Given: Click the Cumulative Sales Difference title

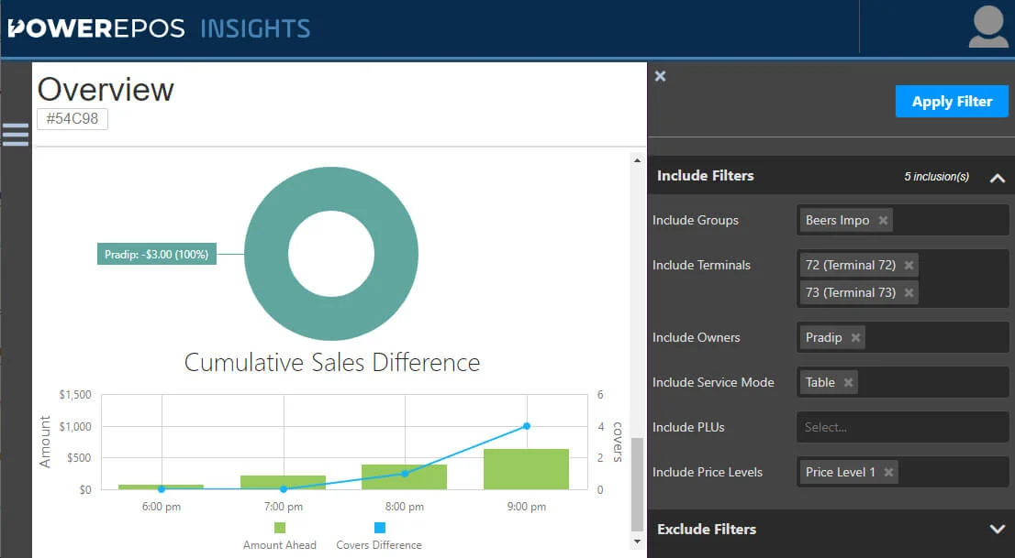Looking at the screenshot, I should point(332,363).
